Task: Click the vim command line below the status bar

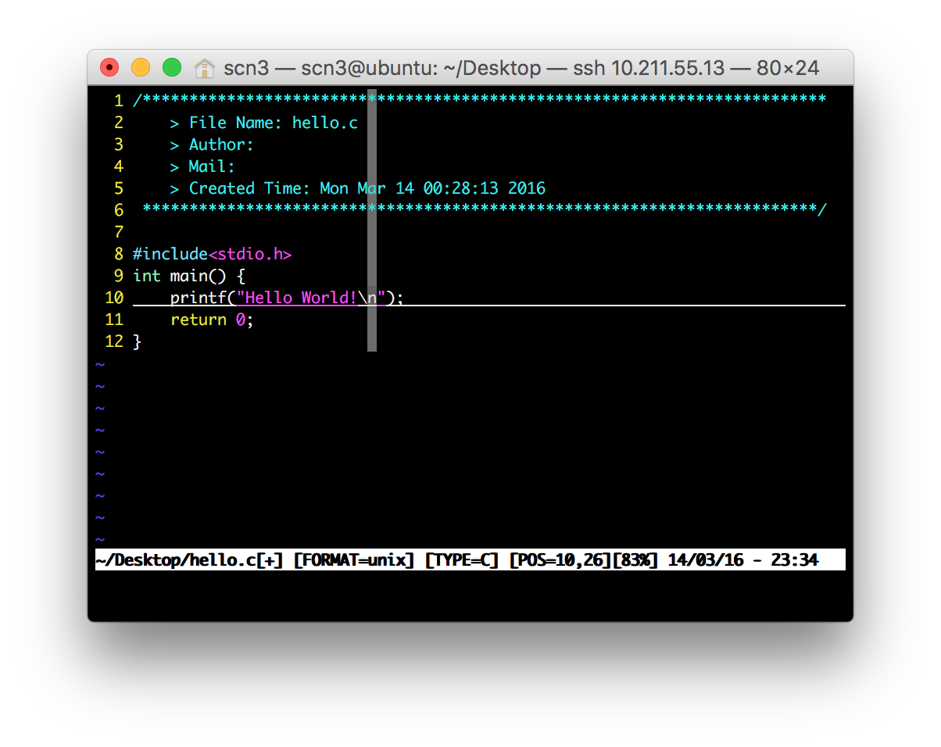Action: click(x=470, y=582)
